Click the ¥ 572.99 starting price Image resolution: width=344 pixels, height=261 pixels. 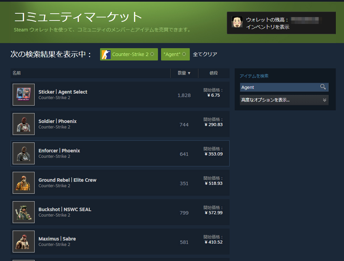click(213, 212)
